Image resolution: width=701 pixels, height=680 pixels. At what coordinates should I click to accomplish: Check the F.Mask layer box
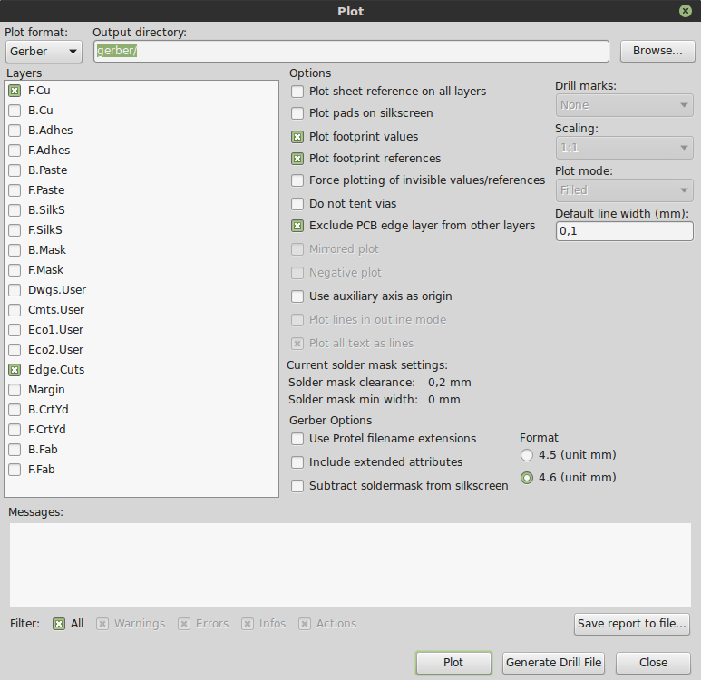point(15,270)
